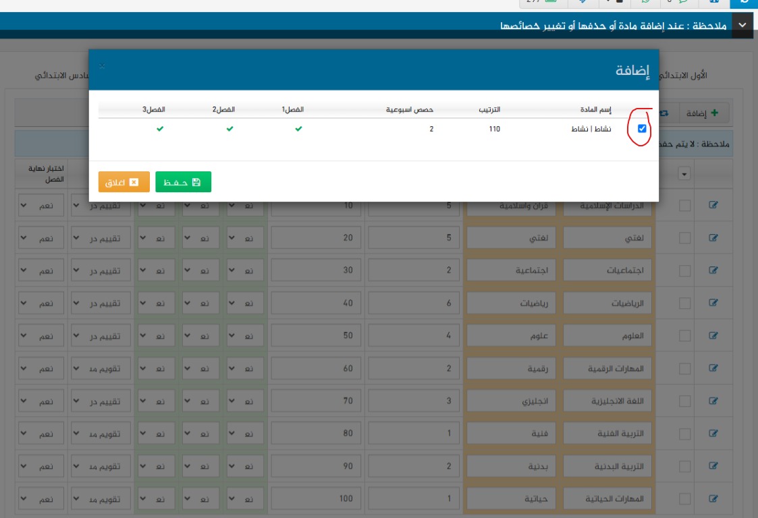Screen dimensions: 758x518
Task: Click the short name field انجليزي
Action: [512, 401]
